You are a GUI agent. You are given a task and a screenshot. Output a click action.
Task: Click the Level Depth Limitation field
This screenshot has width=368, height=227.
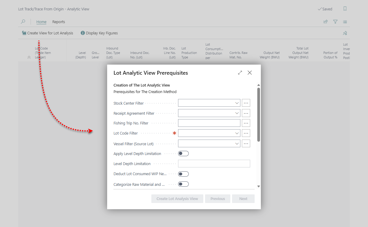(x=214, y=164)
